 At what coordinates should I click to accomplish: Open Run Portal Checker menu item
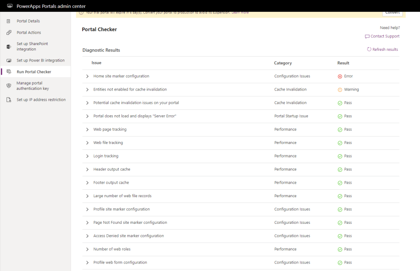pos(34,72)
